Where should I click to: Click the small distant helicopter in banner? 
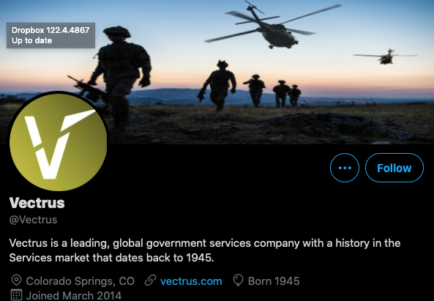386,57
